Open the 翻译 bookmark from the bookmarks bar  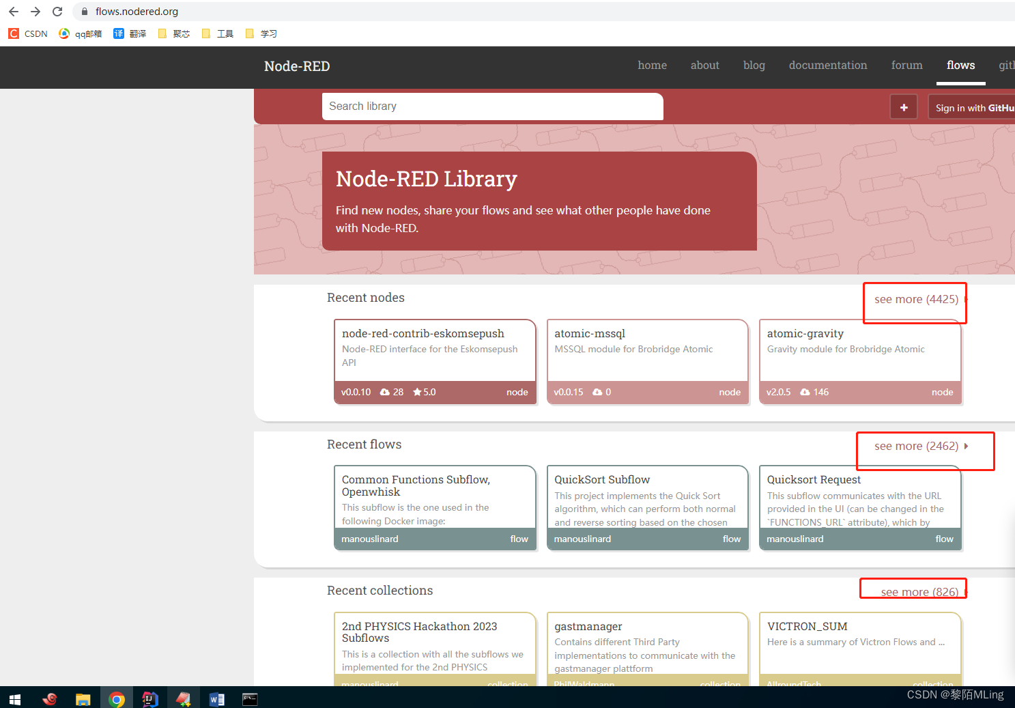[x=130, y=33]
